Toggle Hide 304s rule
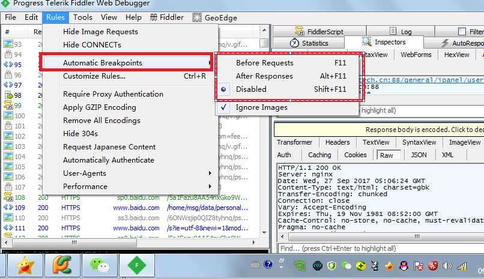This screenshot has height=279, width=484. pyautogui.click(x=130, y=133)
